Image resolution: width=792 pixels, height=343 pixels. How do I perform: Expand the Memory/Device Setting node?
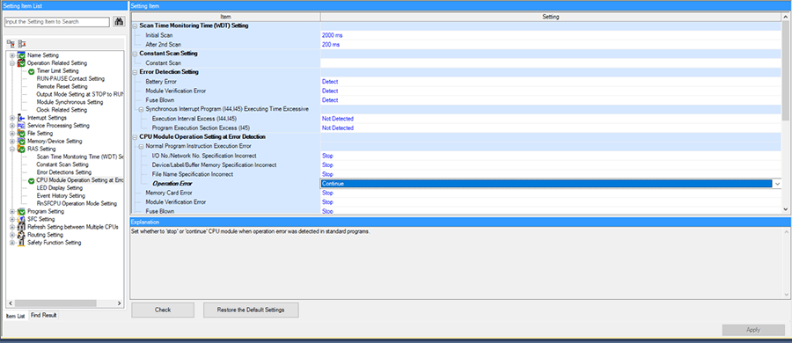pyautogui.click(x=12, y=141)
